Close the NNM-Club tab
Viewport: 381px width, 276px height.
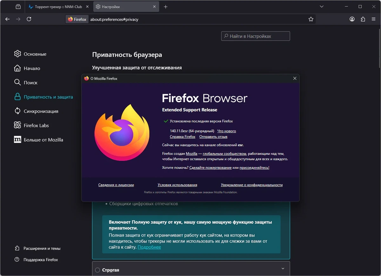pyautogui.click(x=87, y=7)
